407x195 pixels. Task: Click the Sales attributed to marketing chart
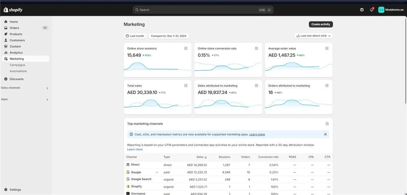pyautogui.click(x=228, y=104)
